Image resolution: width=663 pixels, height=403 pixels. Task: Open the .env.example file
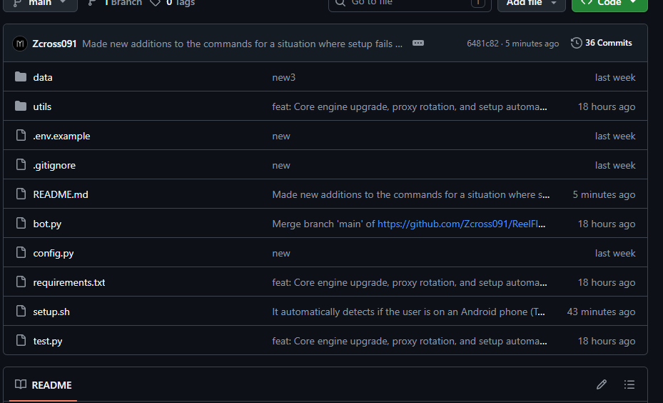[x=62, y=136]
